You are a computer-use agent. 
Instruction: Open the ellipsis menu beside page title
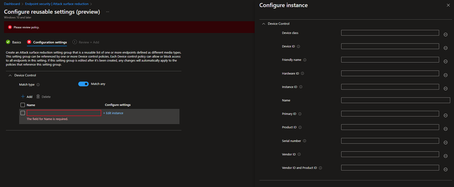[107, 11]
